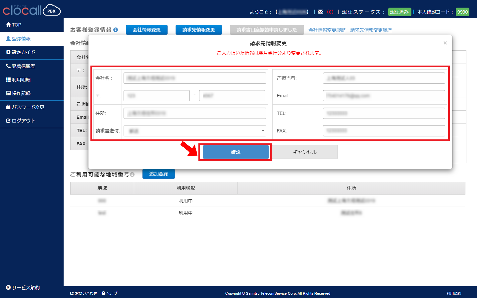Screen dimensions: 477x298
Task: Click the second postal code field
Action: [232, 96]
